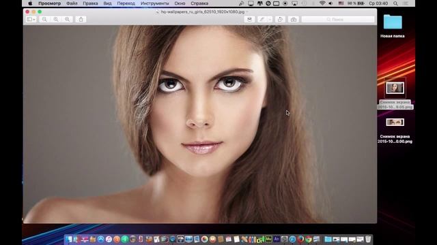437x245 pixels.
Task: Open Spotlight search magnifier icon
Action: pyautogui.click(x=395, y=3)
